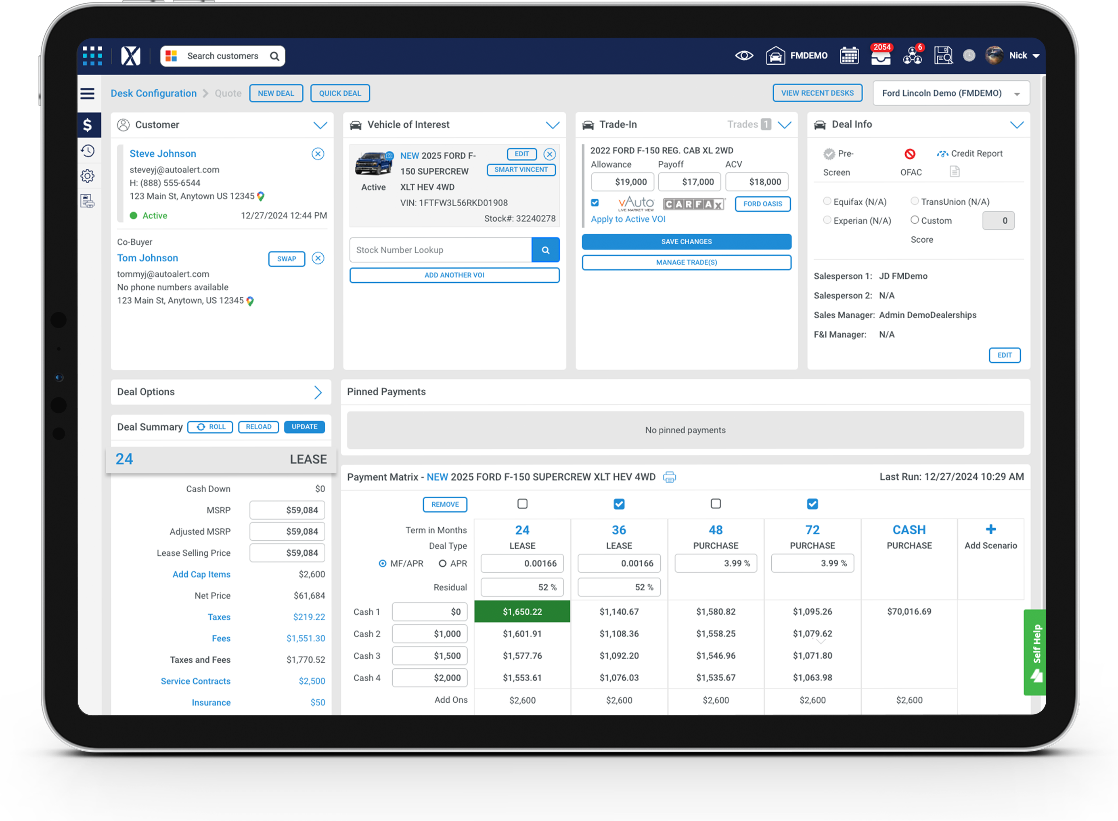Click the SWAP co-buyer button
This screenshot has height=821, width=1118.
[286, 259]
